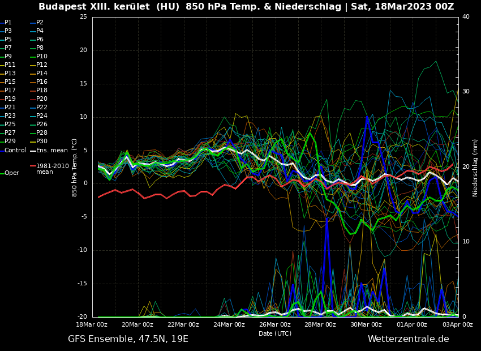Click the P28 legend entry
This screenshot has height=351, width=481.
click(41, 133)
